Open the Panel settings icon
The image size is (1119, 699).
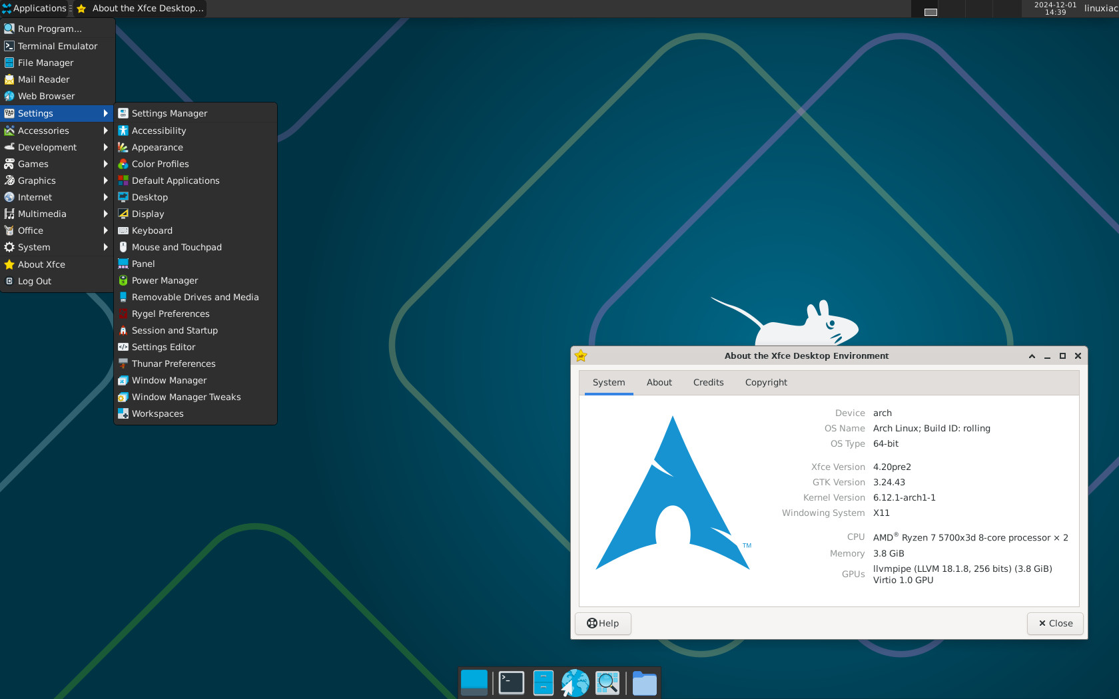123,264
